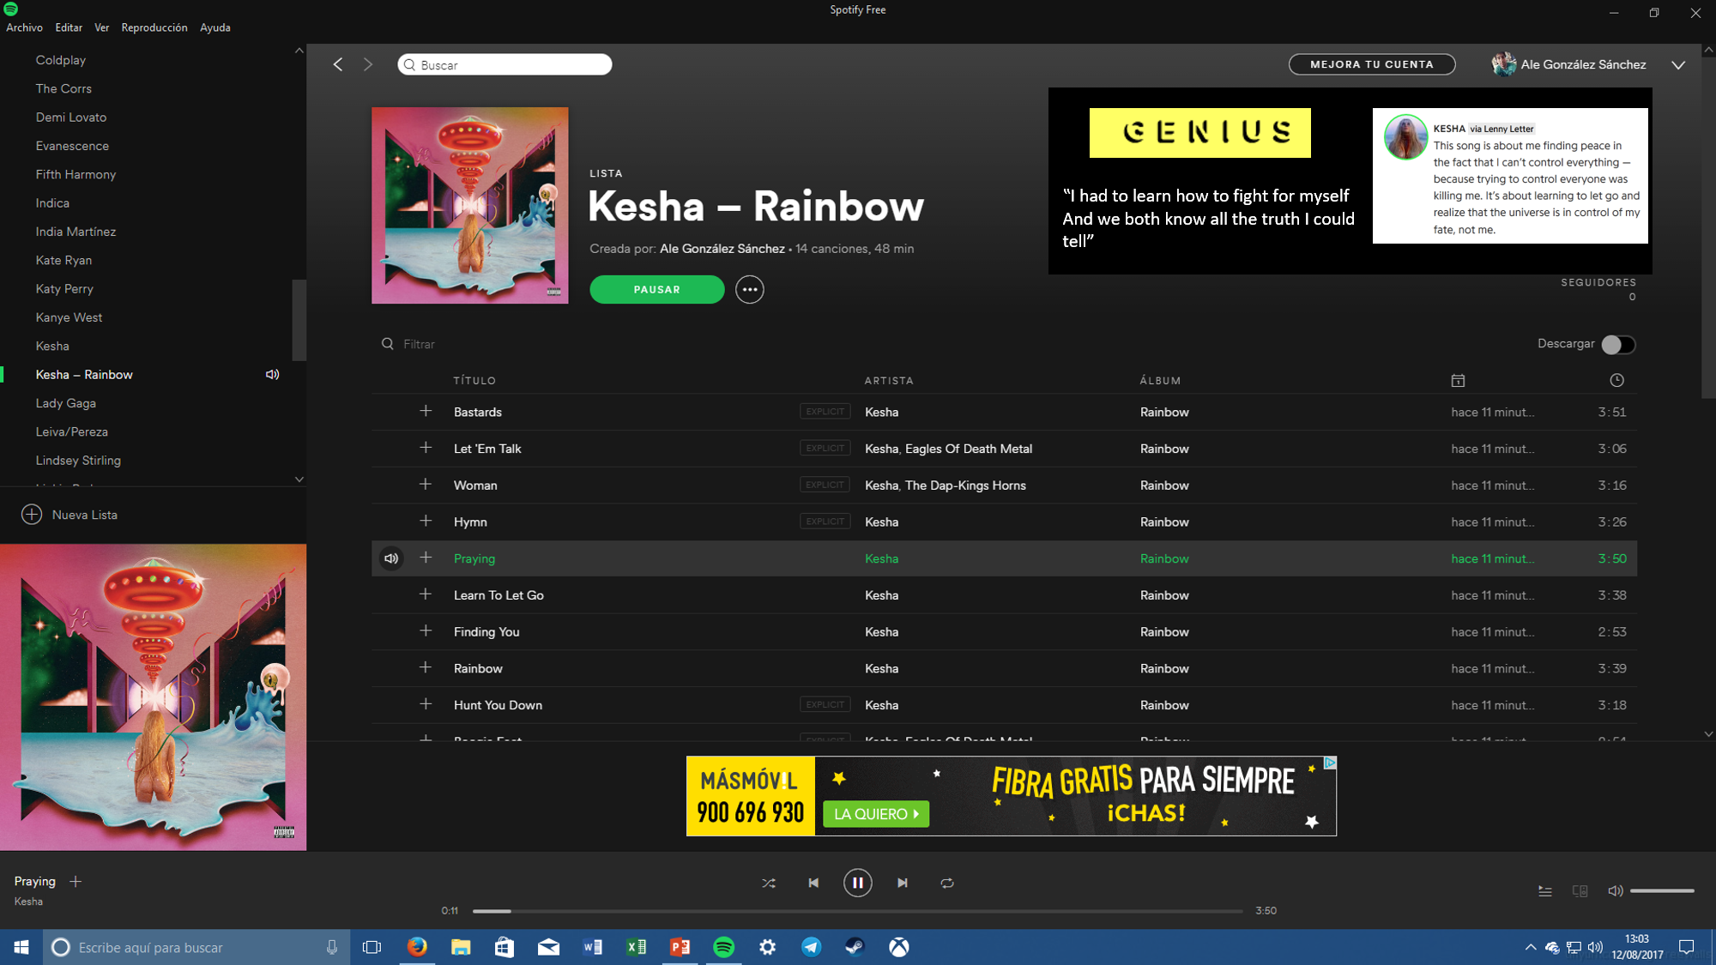Click the green PAUSAR button
The image size is (1716, 965).
(657, 290)
